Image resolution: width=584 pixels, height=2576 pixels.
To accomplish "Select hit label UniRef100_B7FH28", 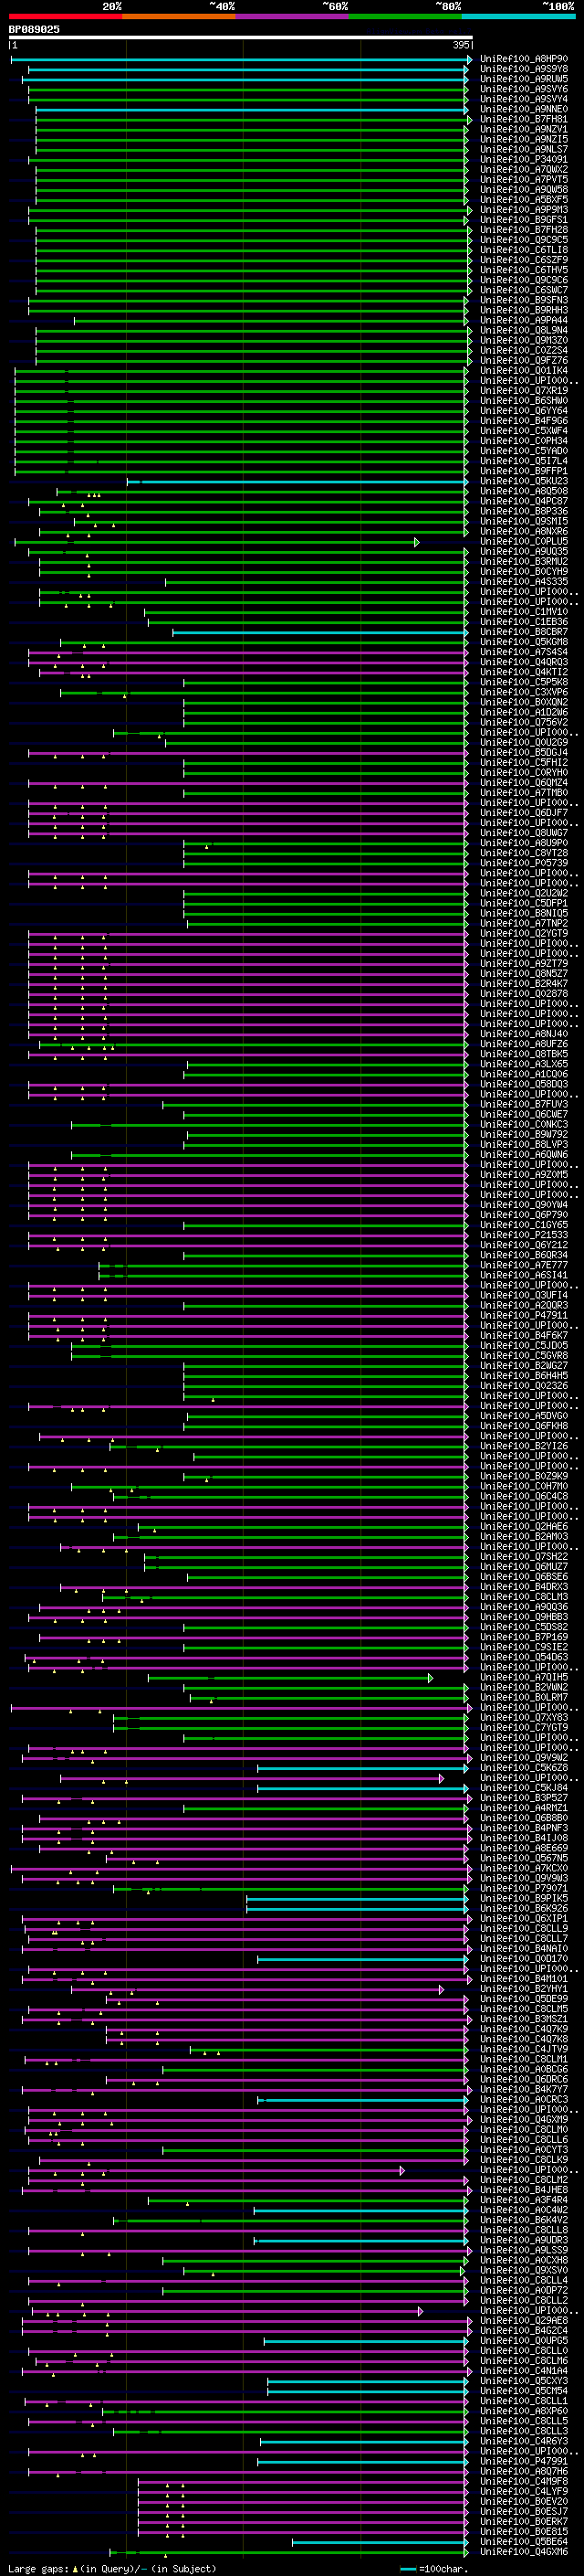I will (x=524, y=230).
